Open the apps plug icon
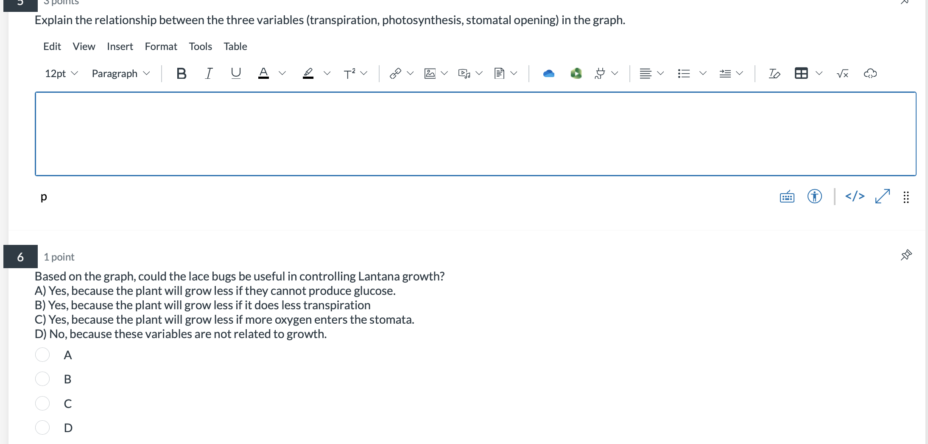Screen dimensions: 928x444 [x=600, y=74]
